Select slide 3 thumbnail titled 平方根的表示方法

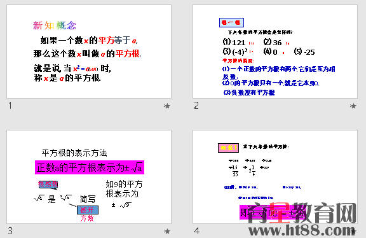click(x=89, y=177)
